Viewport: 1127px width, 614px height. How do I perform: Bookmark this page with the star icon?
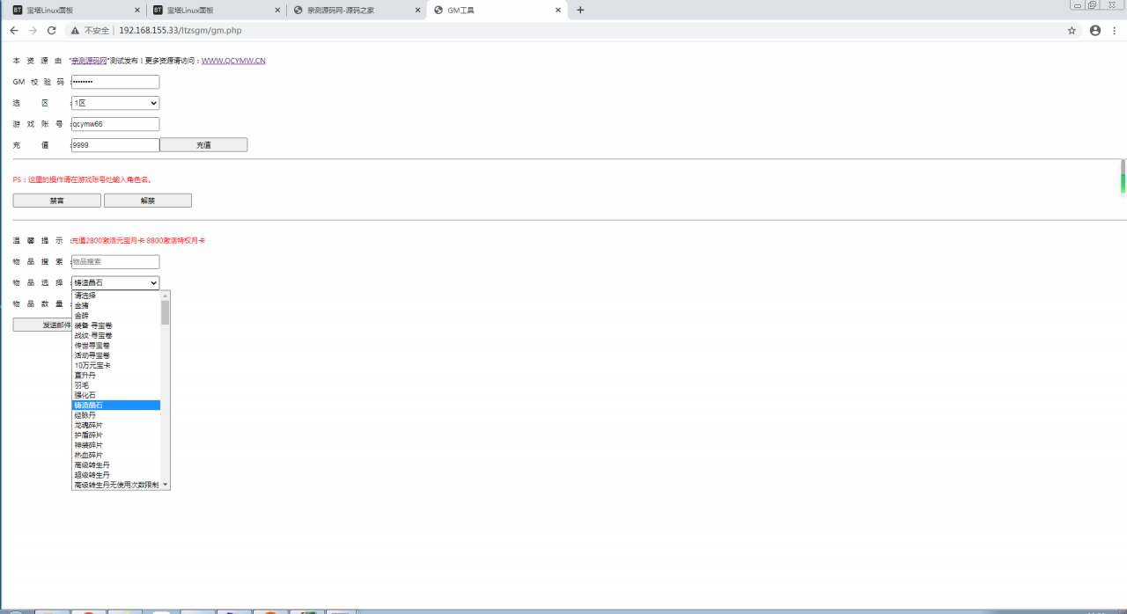point(1072,30)
